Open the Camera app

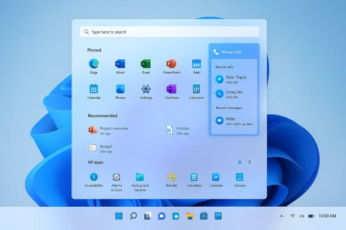point(240,180)
